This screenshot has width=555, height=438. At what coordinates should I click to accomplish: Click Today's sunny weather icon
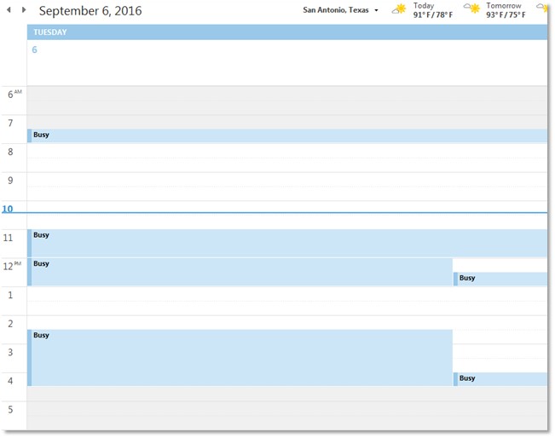coord(399,9)
